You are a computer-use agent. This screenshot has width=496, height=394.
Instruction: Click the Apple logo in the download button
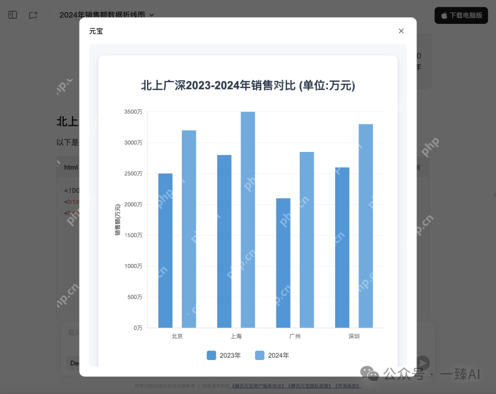coord(444,15)
